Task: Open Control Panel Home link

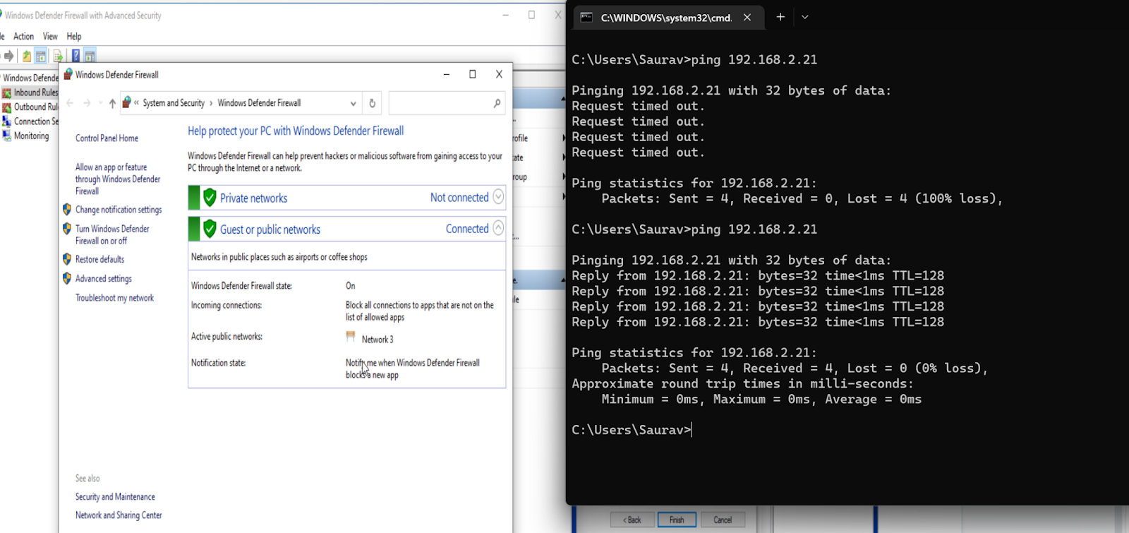Action: tap(107, 138)
